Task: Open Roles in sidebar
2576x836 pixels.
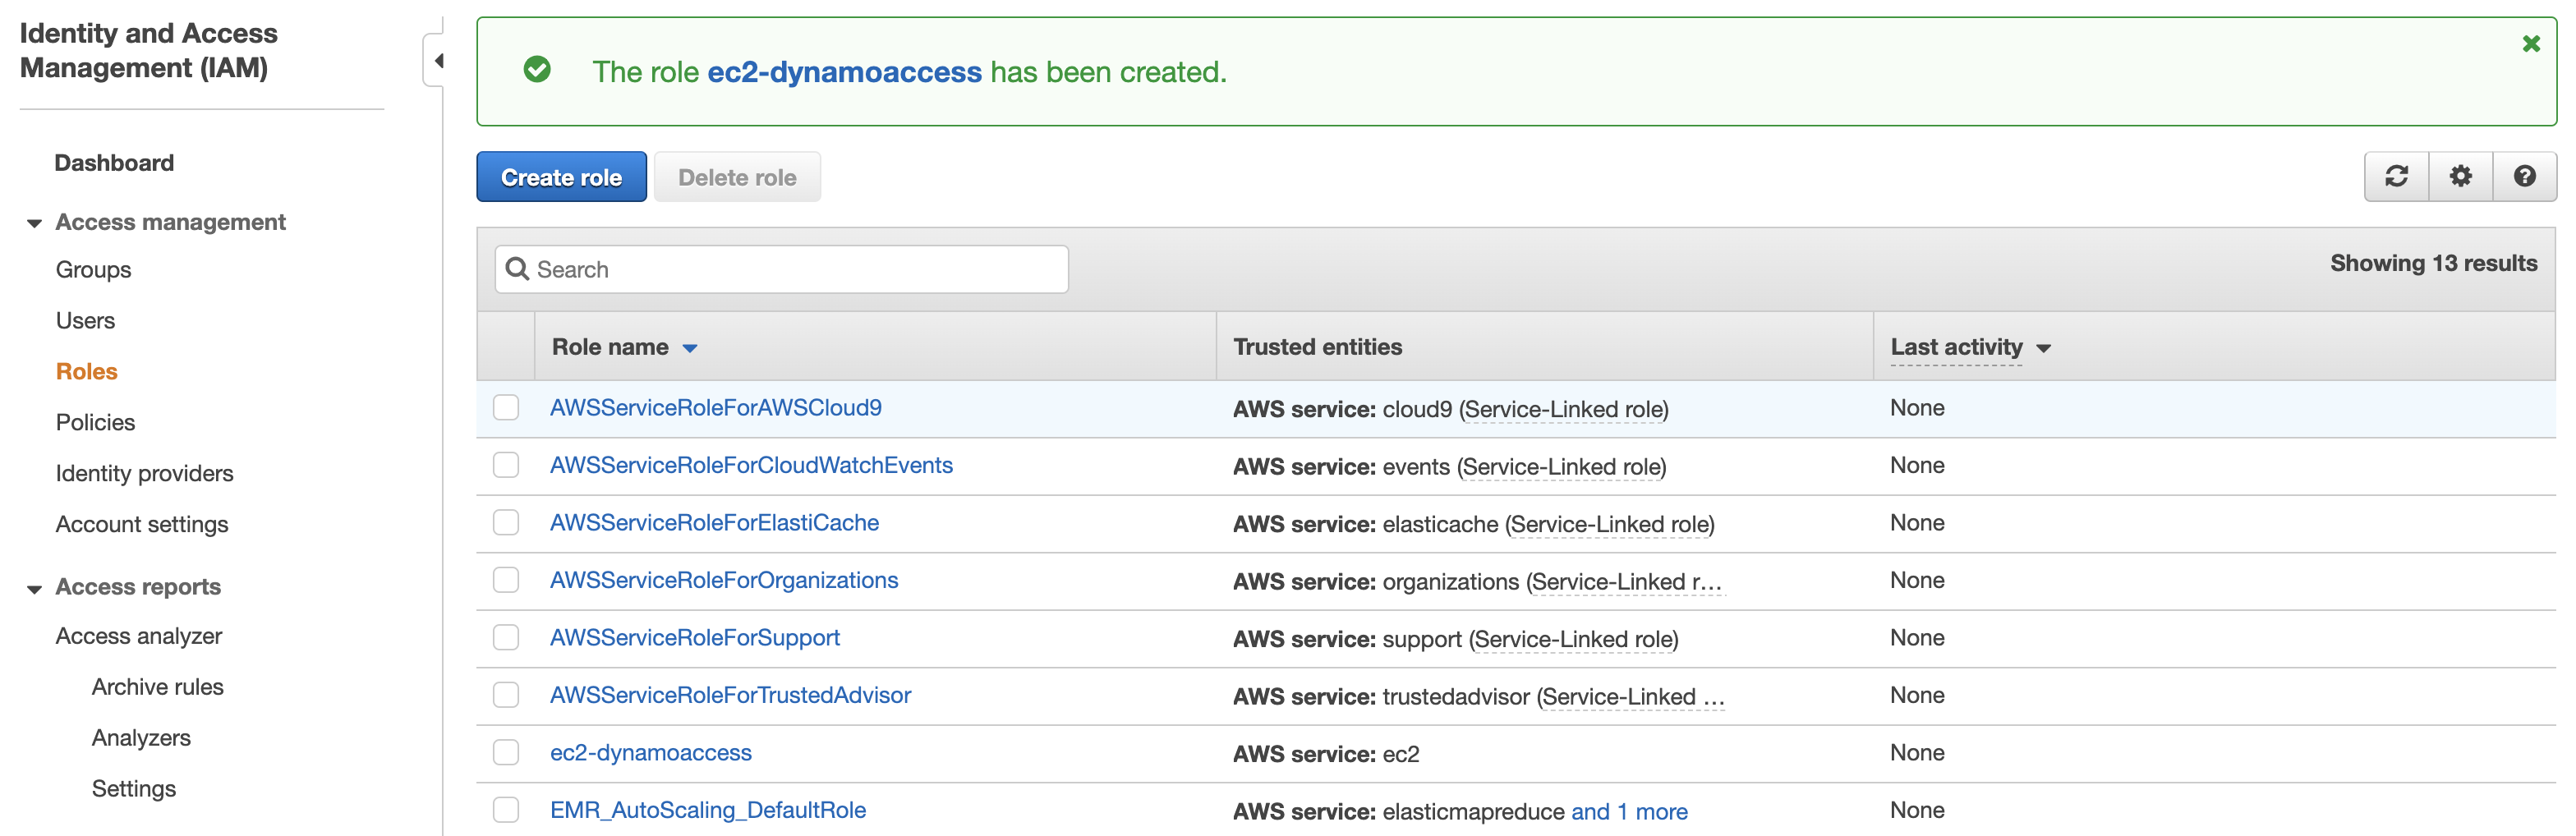Action: click(86, 372)
